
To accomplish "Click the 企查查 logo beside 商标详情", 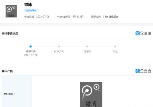I will (x=143, y=71).
